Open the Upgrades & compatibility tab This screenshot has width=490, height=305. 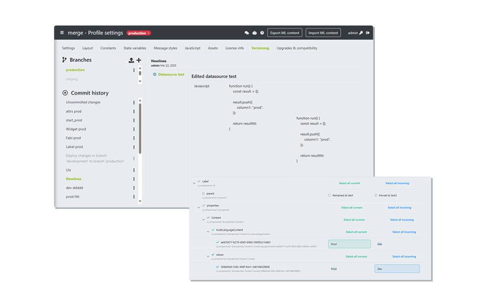(x=296, y=48)
